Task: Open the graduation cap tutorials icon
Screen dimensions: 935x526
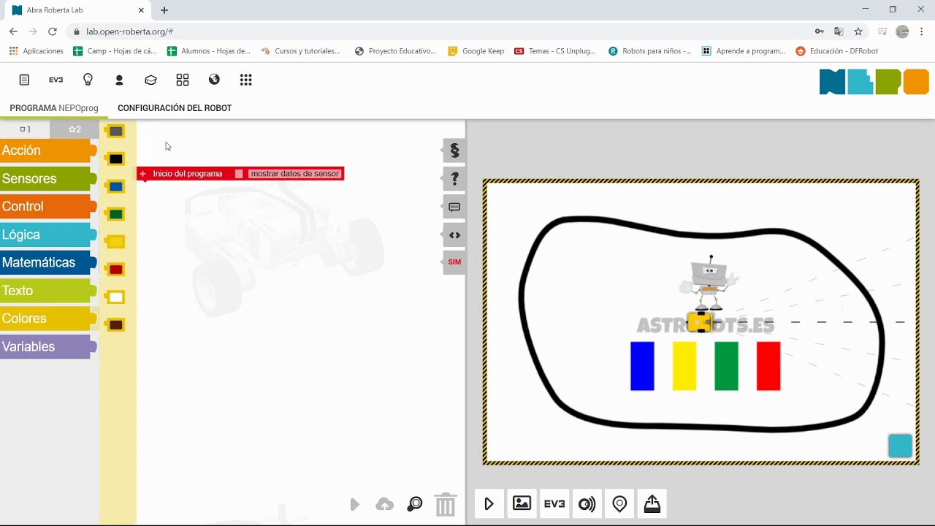Action: [150, 80]
